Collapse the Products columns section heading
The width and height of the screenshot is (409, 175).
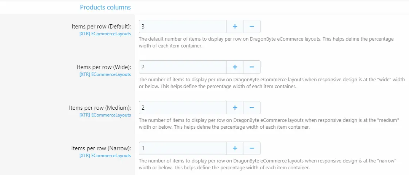(x=105, y=7)
